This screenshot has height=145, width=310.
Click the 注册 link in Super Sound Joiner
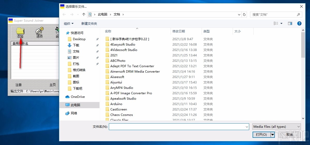[18, 85]
